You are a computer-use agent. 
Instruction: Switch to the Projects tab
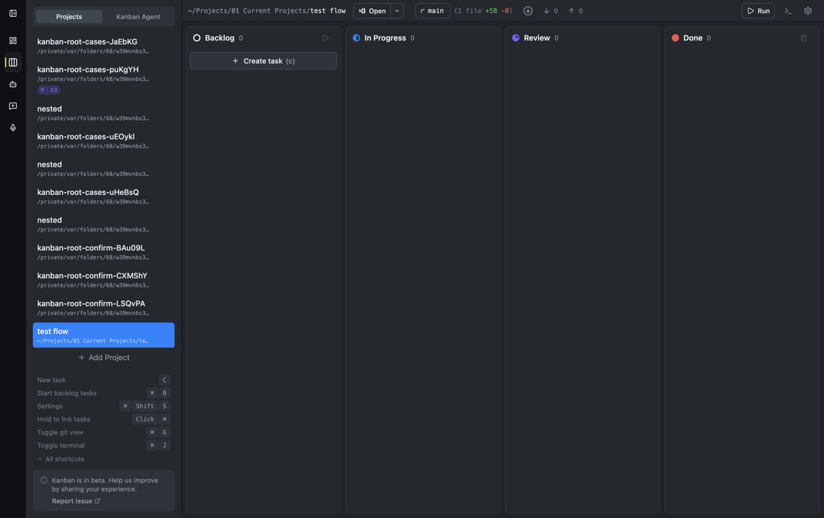[x=69, y=16]
